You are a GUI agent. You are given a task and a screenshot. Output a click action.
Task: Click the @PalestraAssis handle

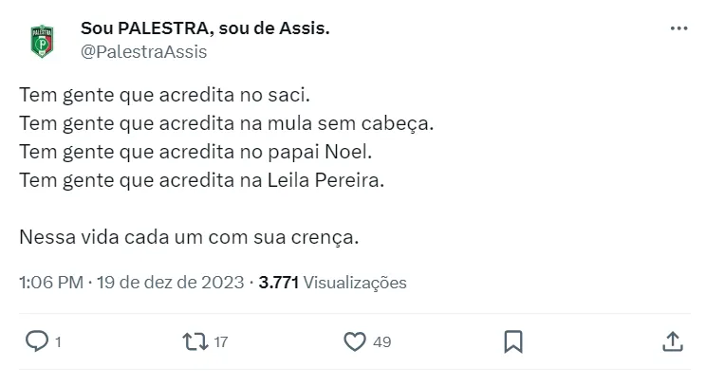coord(143,52)
